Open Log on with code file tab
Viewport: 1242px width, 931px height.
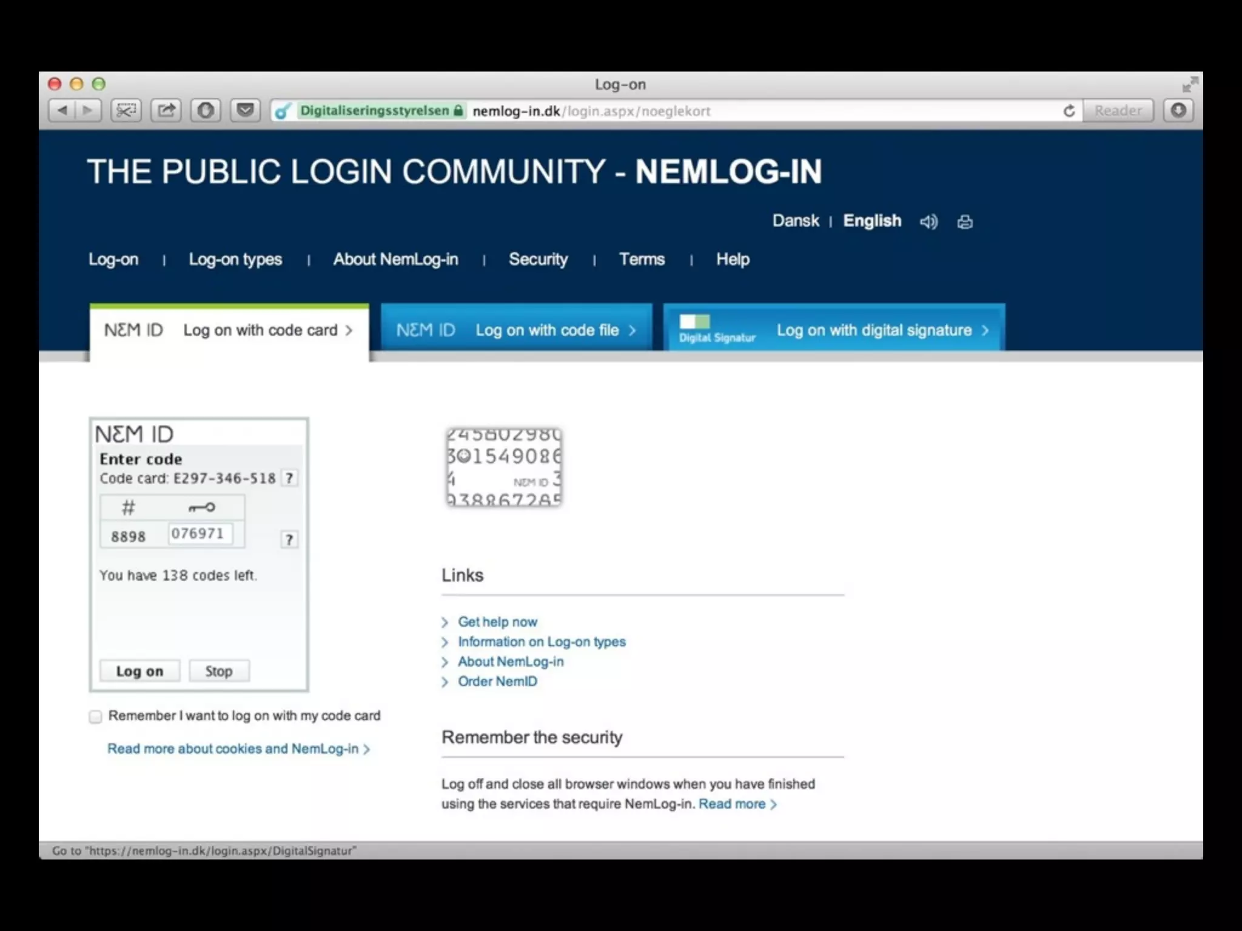pos(517,330)
